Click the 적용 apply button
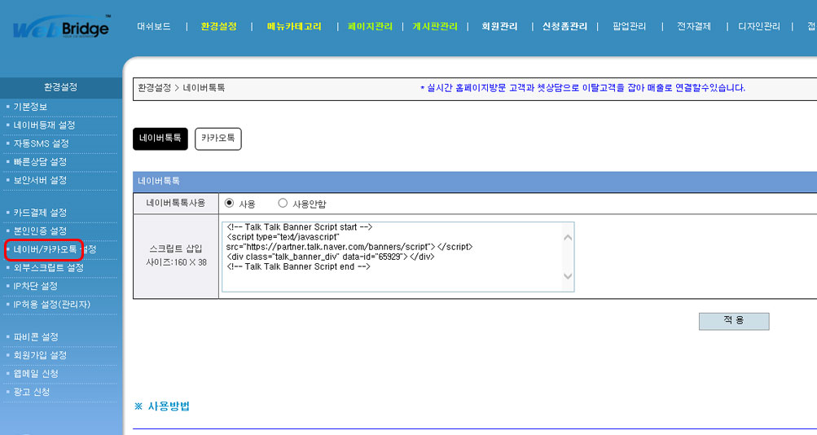Screen dimensions: 817x435 click(734, 321)
